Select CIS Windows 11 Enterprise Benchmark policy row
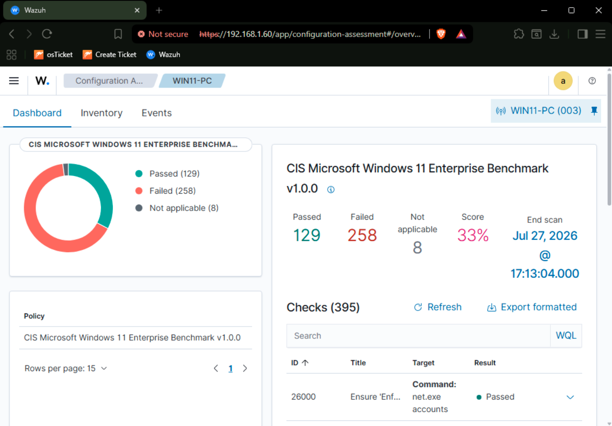The width and height of the screenshot is (612, 426). (x=136, y=338)
